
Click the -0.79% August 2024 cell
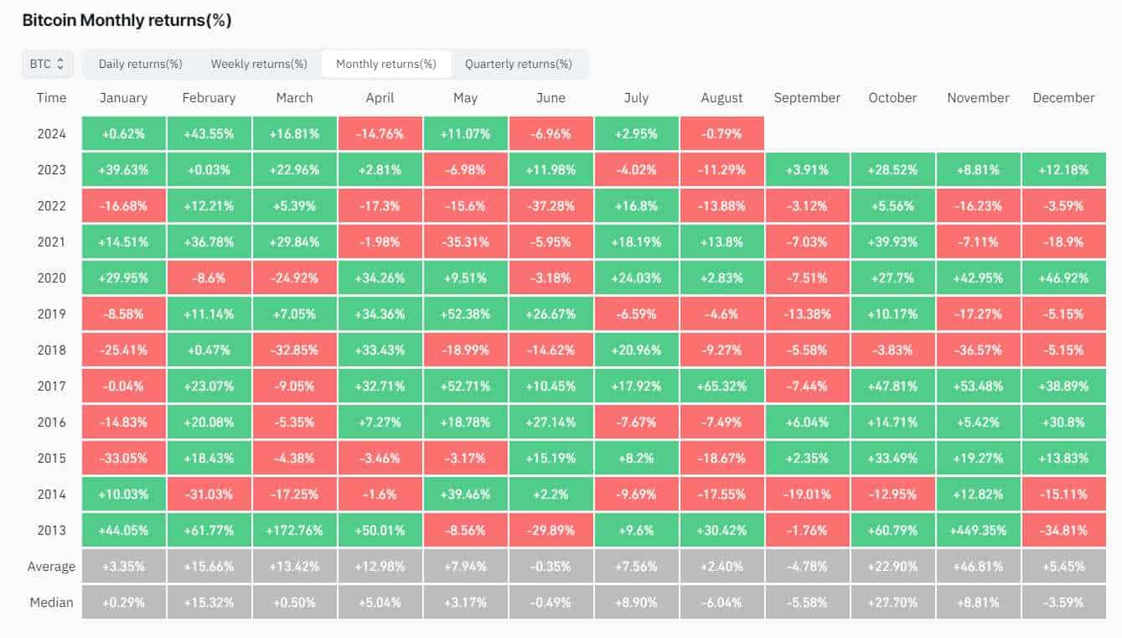pyautogui.click(x=721, y=134)
